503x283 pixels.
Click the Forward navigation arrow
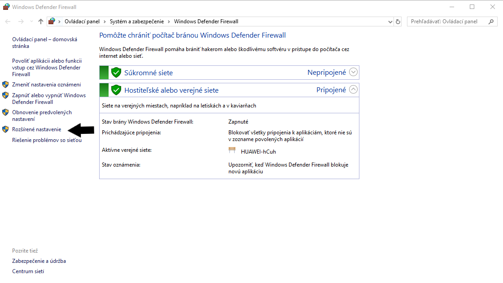(21, 21)
